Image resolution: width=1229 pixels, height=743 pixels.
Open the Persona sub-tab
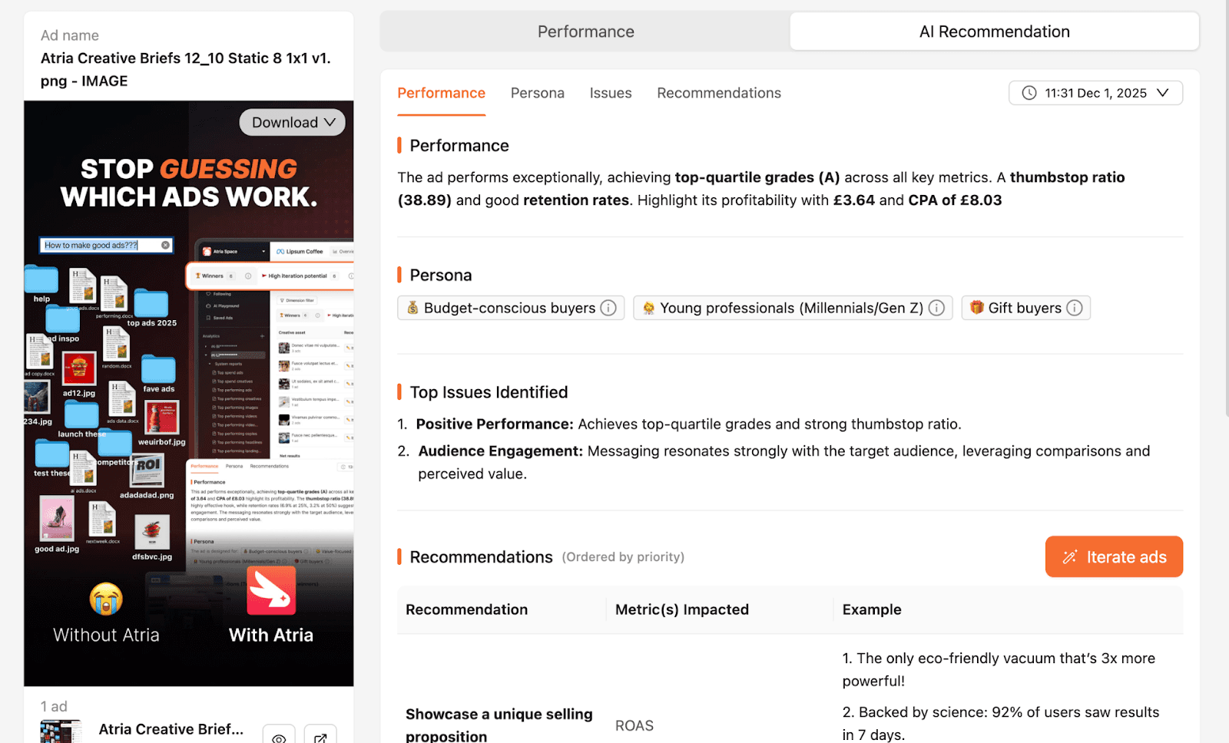538,93
